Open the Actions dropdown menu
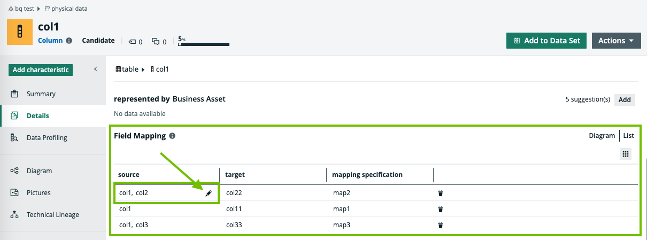Image resolution: width=647 pixels, height=240 pixels. tap(616, 41)
